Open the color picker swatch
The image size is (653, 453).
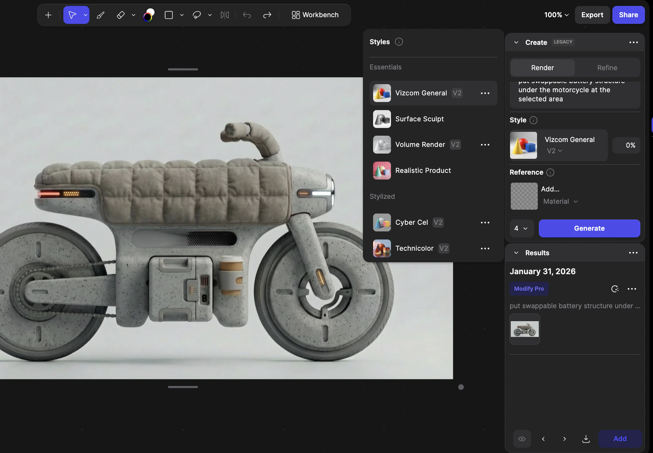point(149,15)
